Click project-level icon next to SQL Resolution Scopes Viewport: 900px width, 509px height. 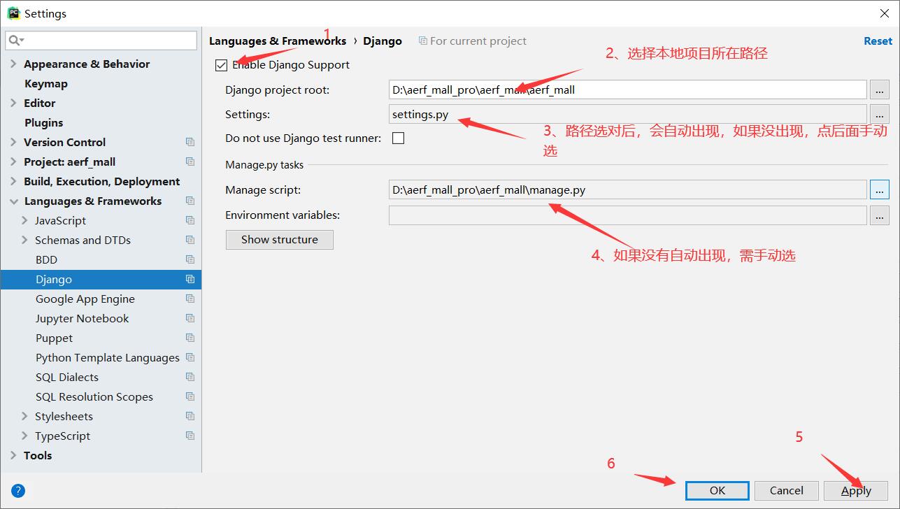(190, 396)
